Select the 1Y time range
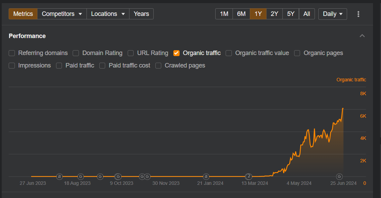This screenshot has height=198, width=381. tap(258, 14)
